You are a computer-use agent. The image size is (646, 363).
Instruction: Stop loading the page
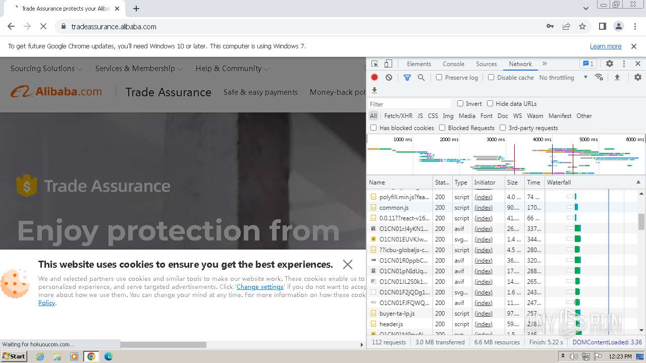pyautogui.click(x=43, y=27)
